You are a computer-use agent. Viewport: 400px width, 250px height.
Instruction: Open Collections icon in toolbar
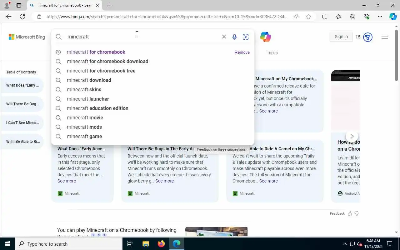352,17
